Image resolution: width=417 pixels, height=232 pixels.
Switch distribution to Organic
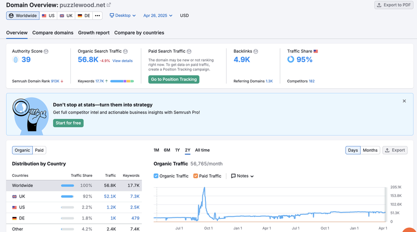(x=22, y=150)
